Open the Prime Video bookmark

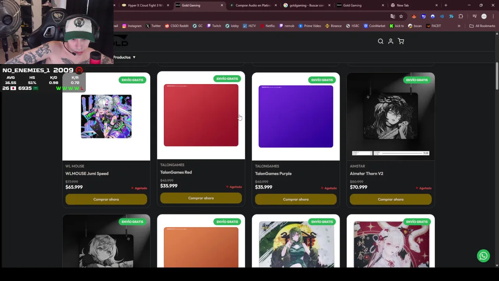(310, 26)
